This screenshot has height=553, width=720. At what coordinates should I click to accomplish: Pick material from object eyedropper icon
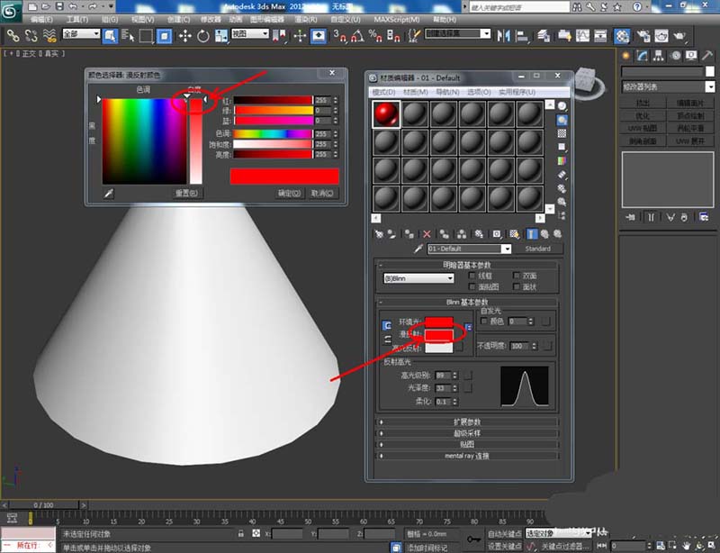[418, 249]
